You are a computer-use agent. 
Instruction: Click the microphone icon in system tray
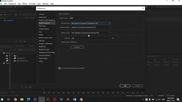(x=150, y=99)
